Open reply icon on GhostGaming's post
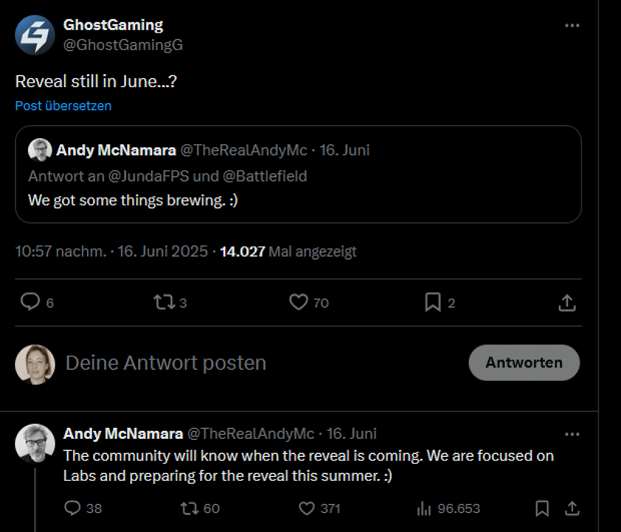The width and height of the screenshot is (621, 532). point(30,302)
